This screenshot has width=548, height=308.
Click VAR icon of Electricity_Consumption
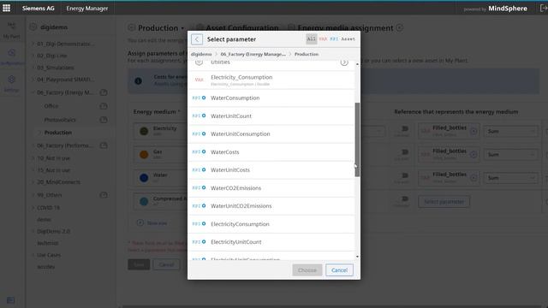coord(199,80)
